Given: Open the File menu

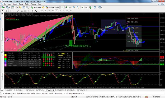Looking at the screenshot, I should coord(4,4).
